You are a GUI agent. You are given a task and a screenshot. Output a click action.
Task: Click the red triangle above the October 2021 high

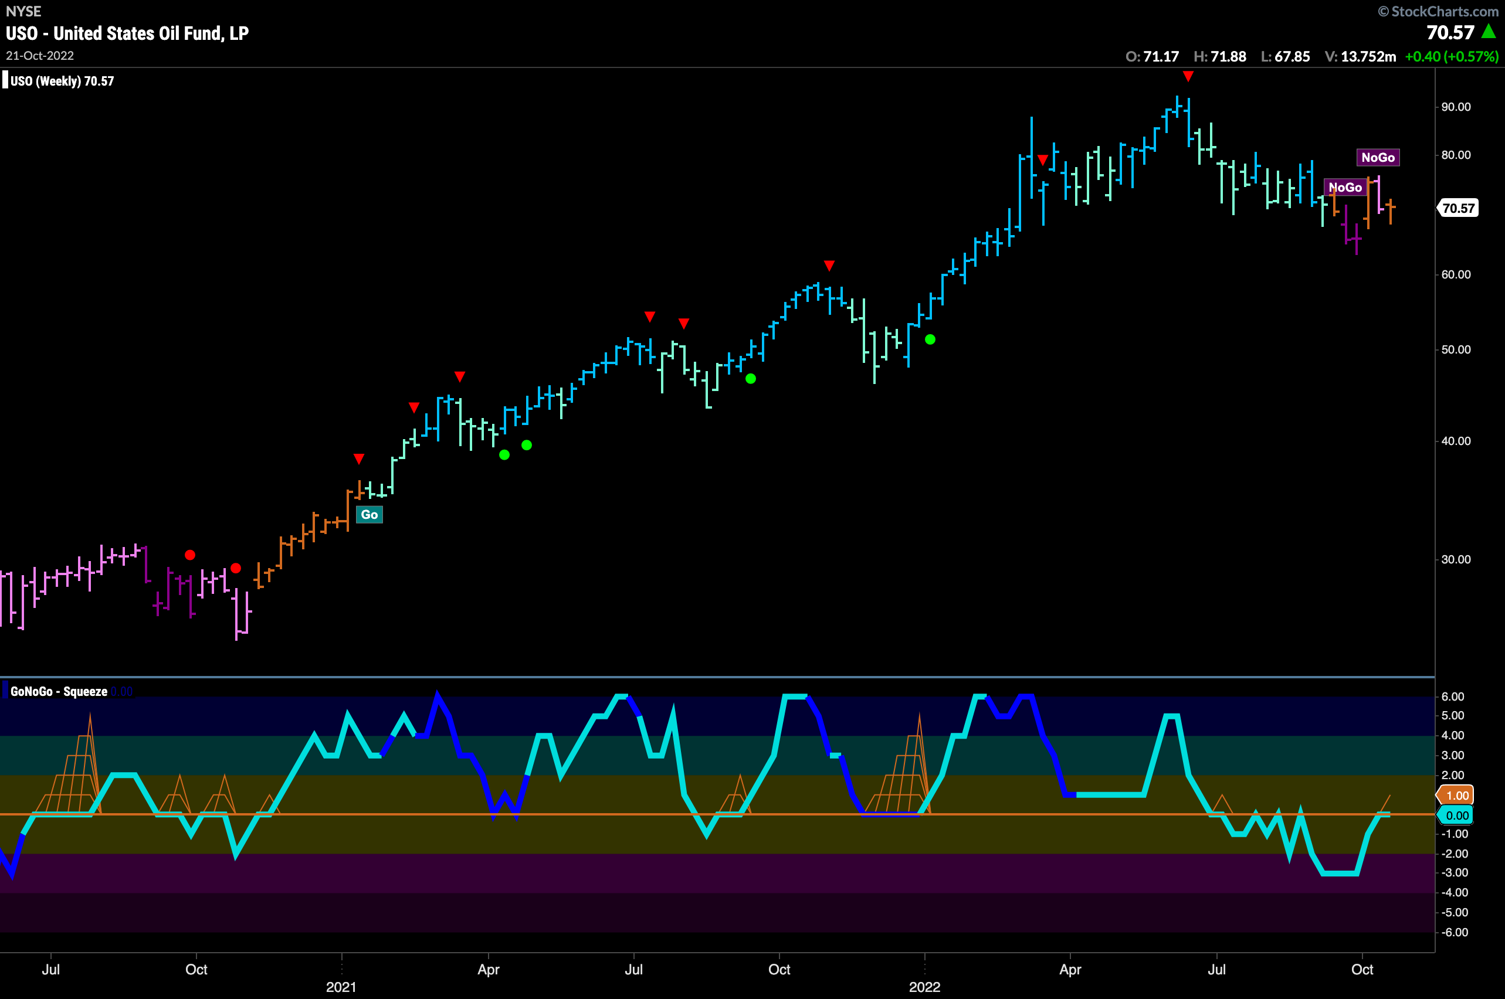(x=829, y=265)
